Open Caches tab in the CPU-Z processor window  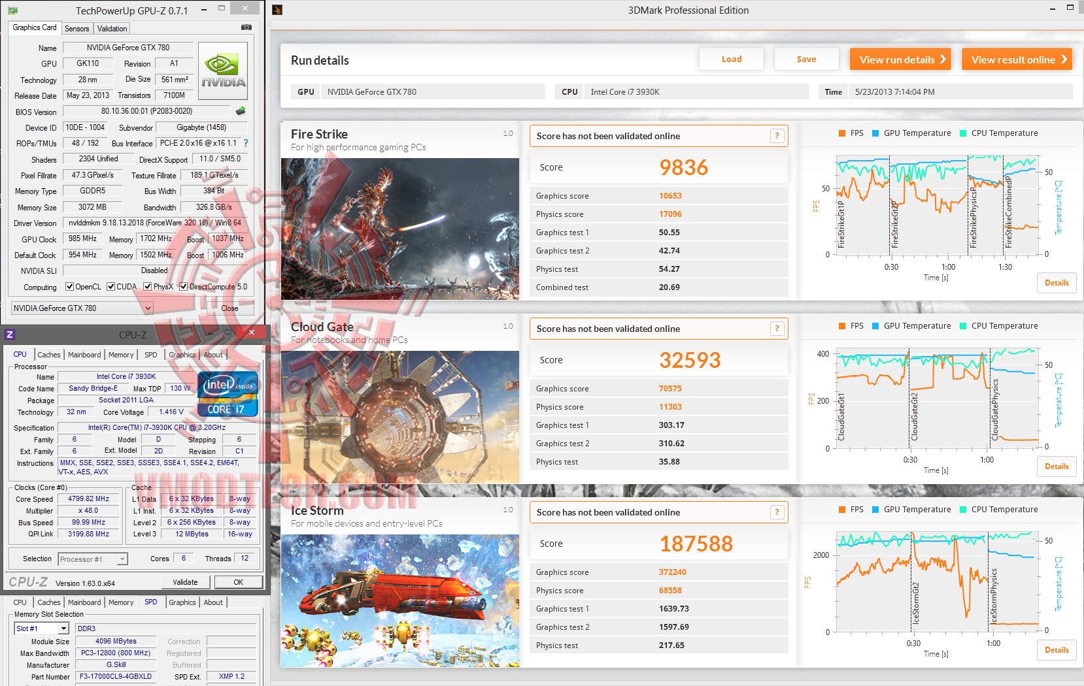coord(49,355)
